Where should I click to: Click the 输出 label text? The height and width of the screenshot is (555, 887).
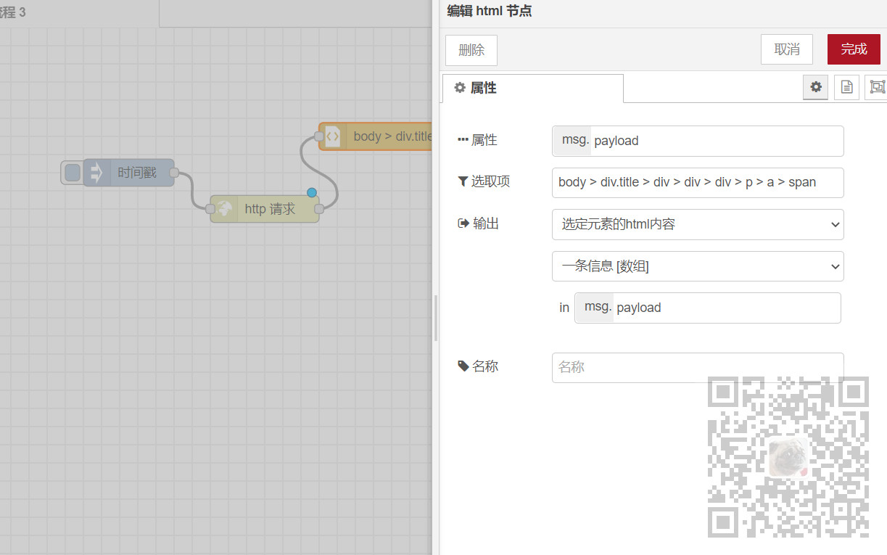click(485, 224)
